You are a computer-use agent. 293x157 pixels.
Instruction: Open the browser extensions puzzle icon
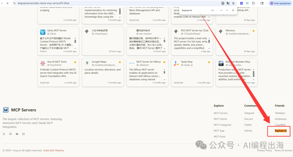(253, 3)
